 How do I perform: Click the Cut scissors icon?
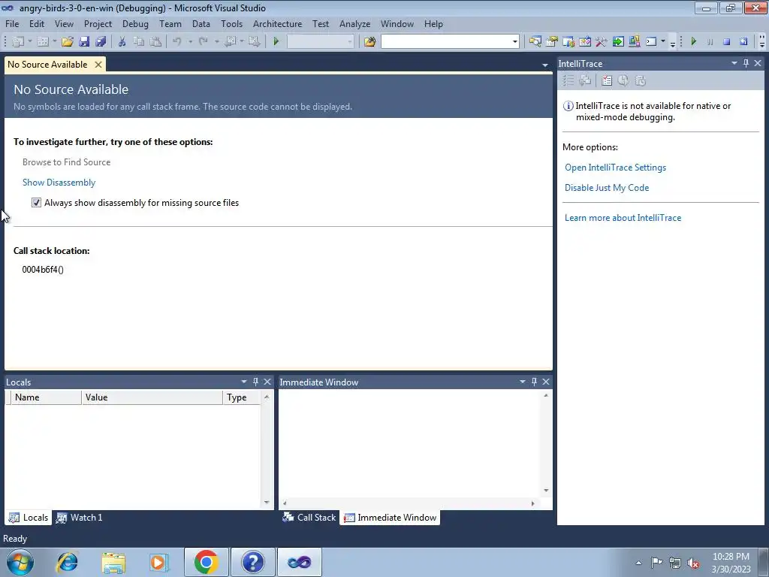click(122, 42)
